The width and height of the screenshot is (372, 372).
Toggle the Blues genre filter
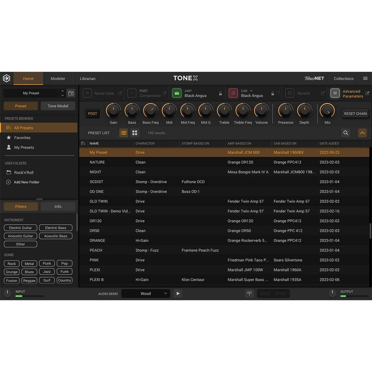29,272
